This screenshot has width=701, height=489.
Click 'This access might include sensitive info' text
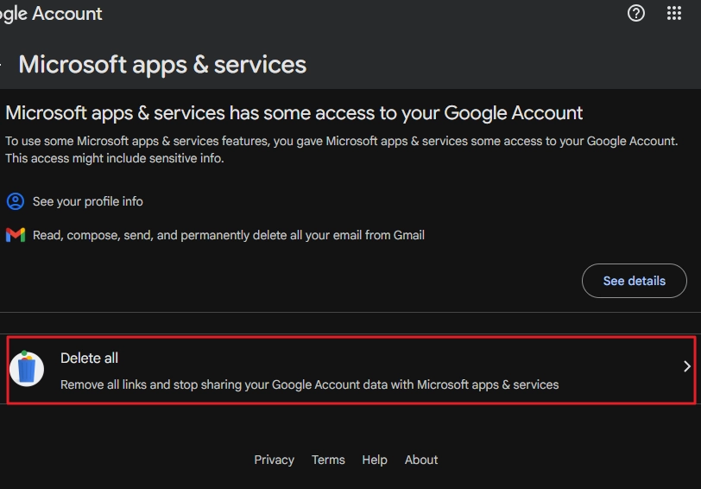[115, 158]
